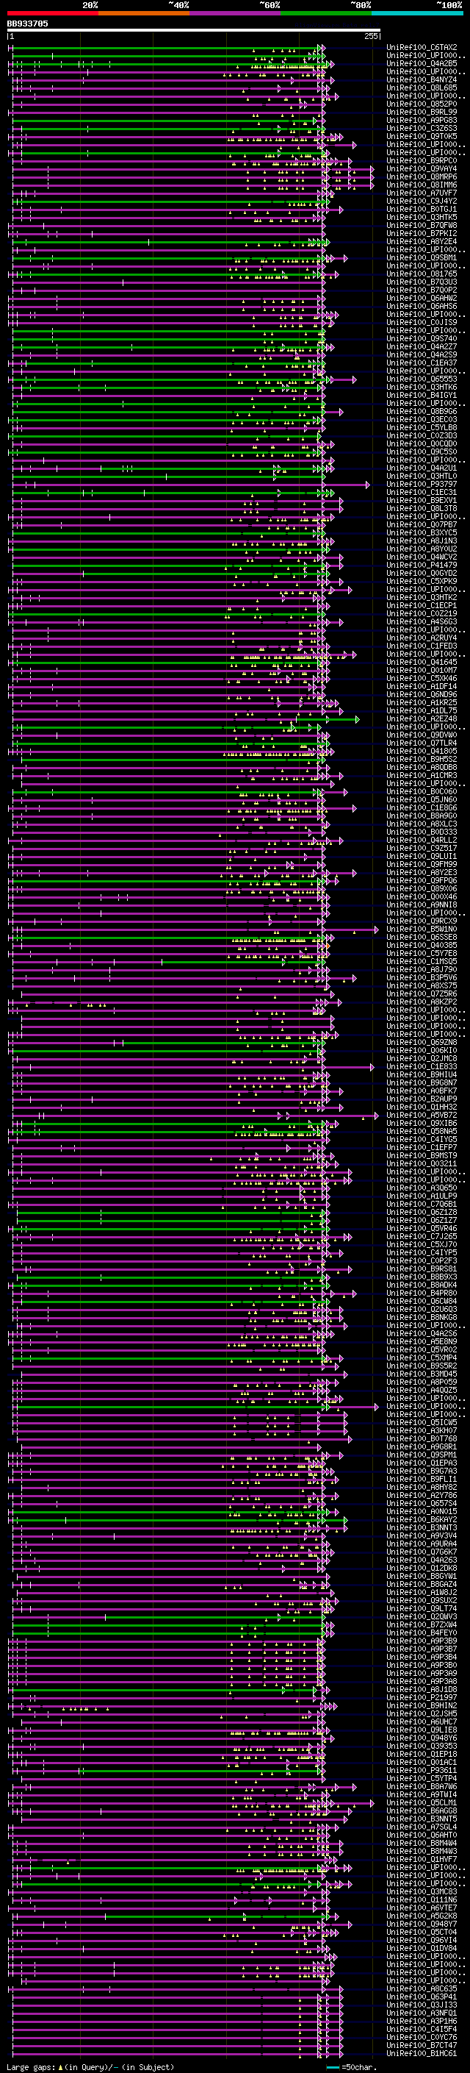Select row UniRef100_Q1HVF7
The image size is (470, 2073).
pos(422,1860)
